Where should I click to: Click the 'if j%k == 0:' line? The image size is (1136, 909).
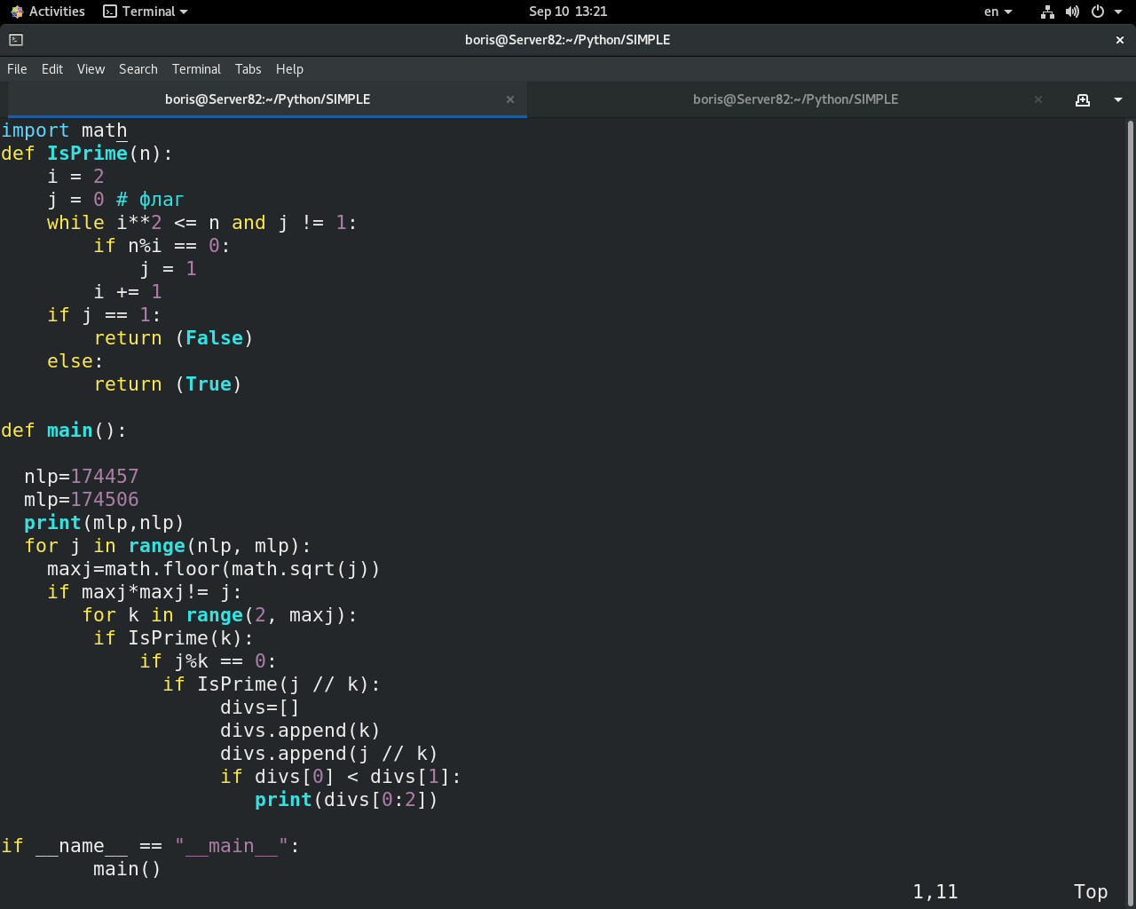pyautogui.click(x=209, y=661)
